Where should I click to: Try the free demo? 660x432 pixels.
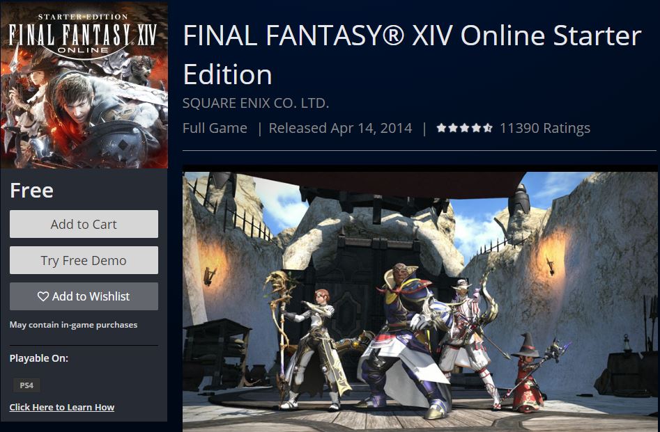tap(84, 260)
